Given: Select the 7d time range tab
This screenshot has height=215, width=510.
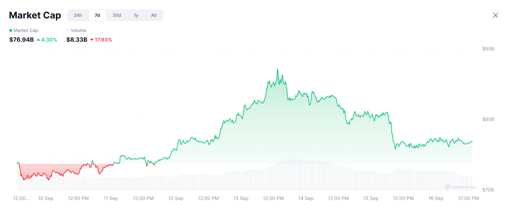Looking at the screenshot, I should point(97,15).
